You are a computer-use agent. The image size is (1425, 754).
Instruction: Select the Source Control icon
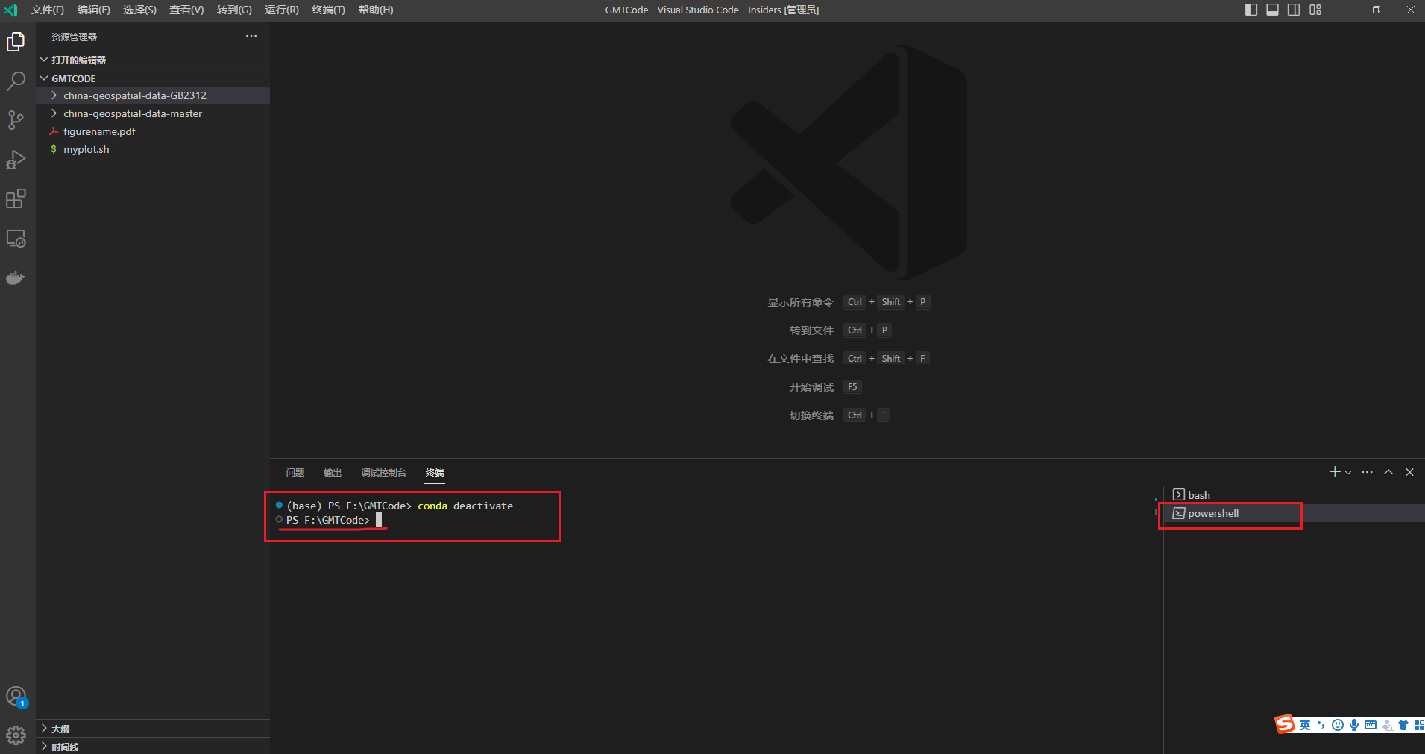tap(16, 120)
